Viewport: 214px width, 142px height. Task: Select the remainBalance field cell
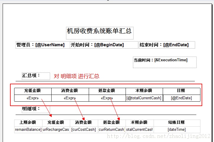click(x=28, y=130)
